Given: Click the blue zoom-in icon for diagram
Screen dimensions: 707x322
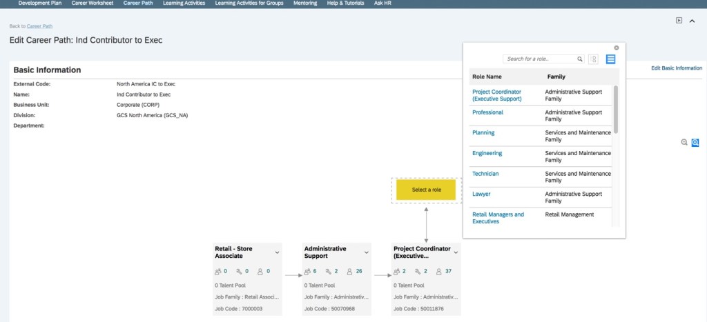Looking at the screenshot, I should 695,142.
